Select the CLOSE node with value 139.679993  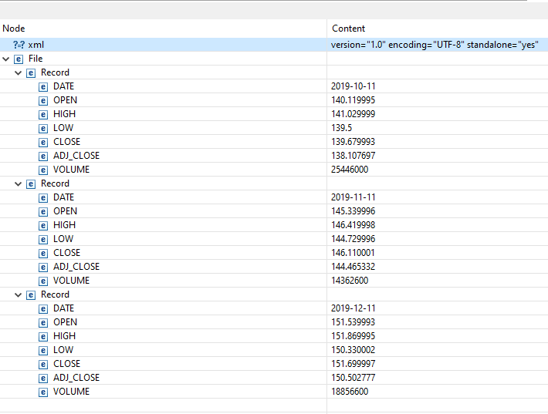pos(66,142)
